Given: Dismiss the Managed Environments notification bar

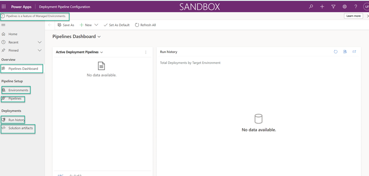Looking at the screenshot, I should (368, 16).
